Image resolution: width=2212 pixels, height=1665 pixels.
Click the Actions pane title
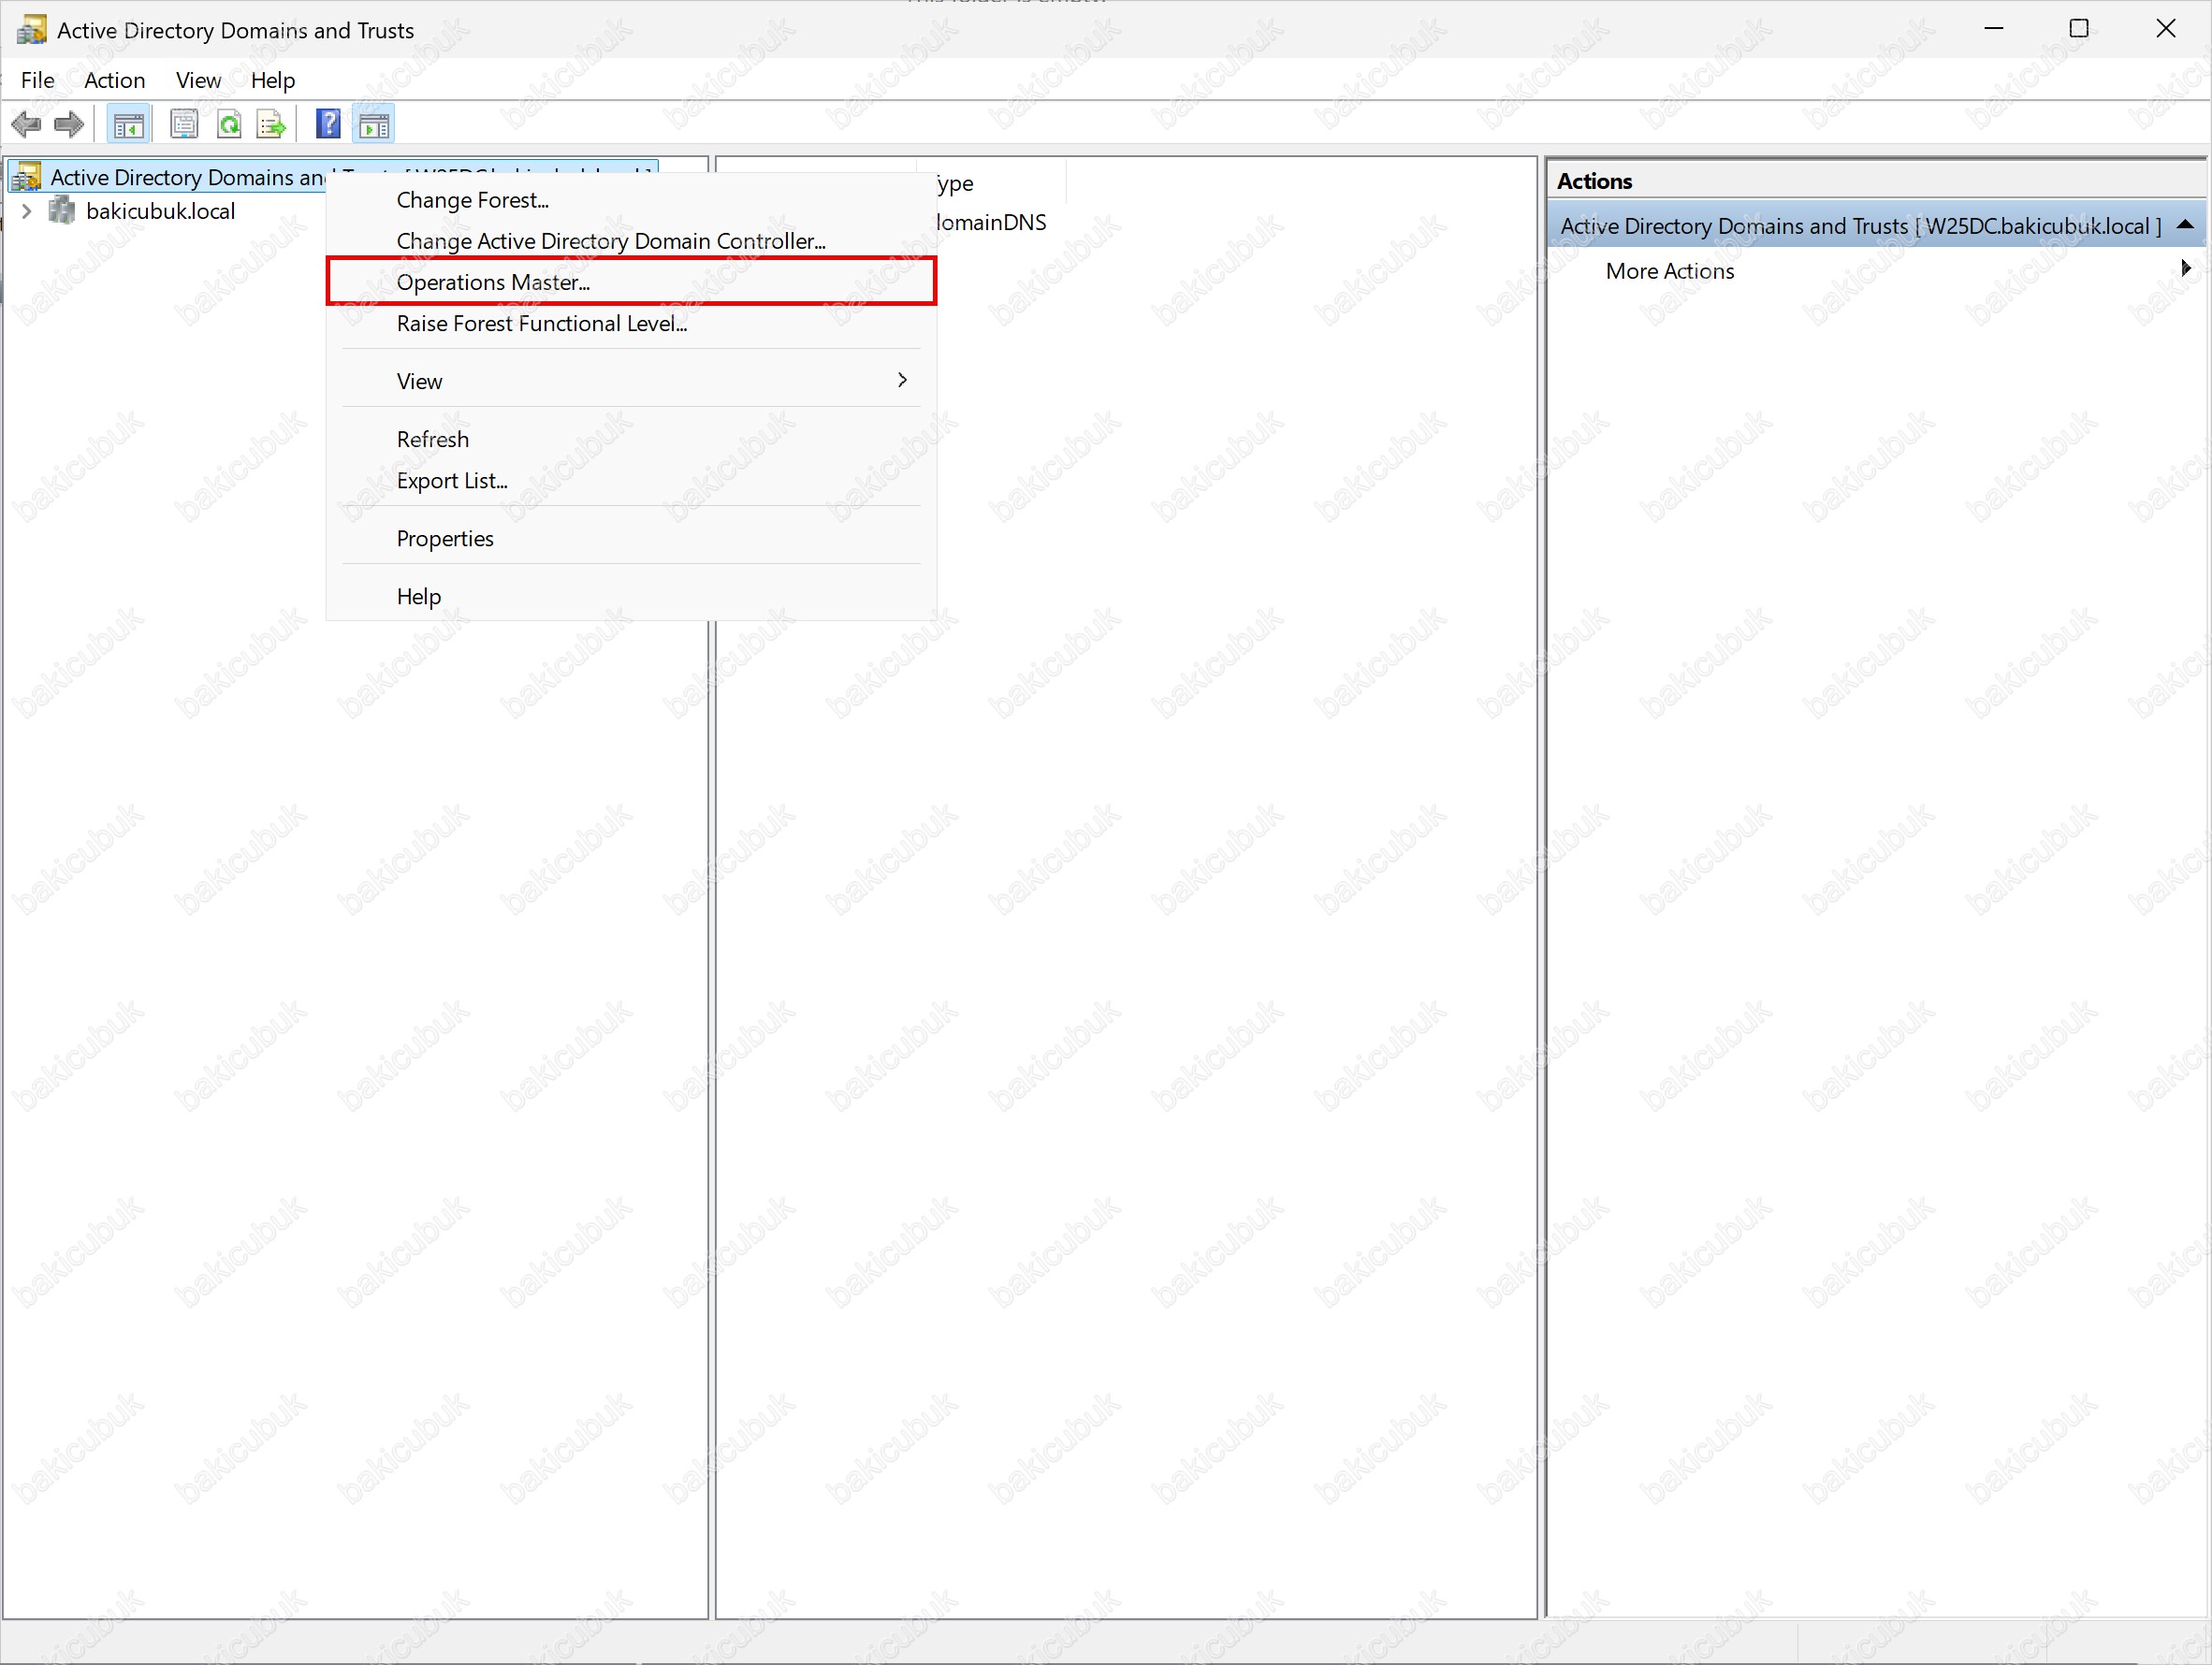pos(1594,181)
